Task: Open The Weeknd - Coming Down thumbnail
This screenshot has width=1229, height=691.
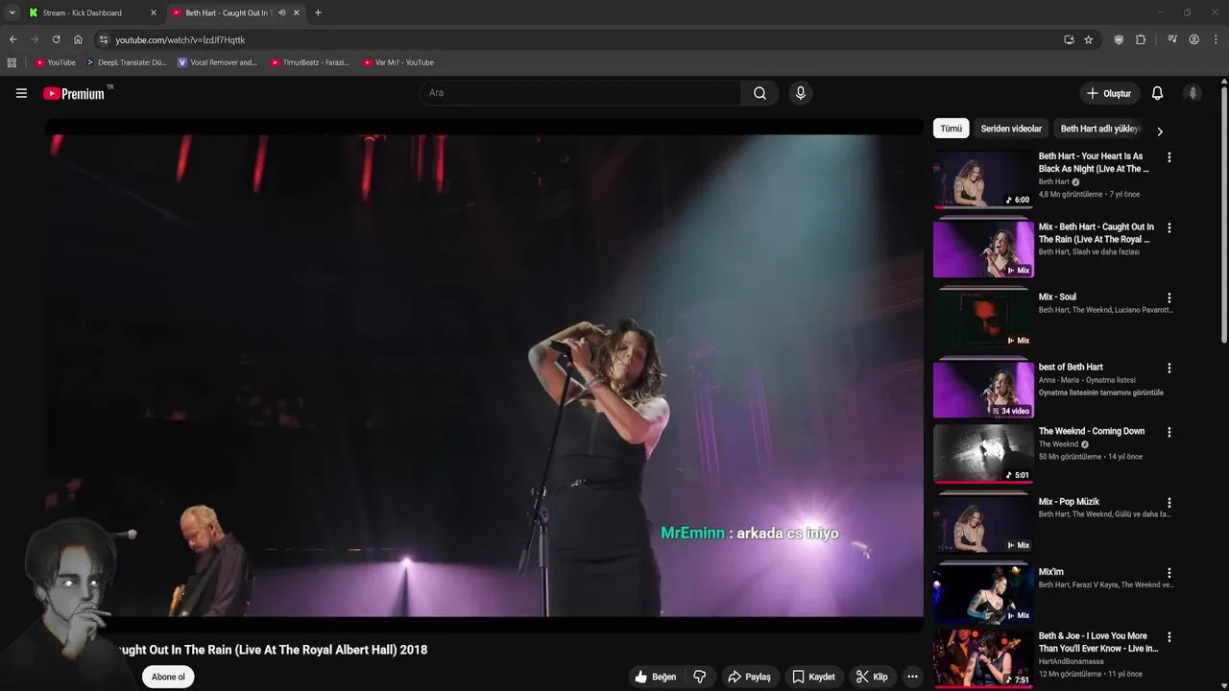Action: (x=983, y=453)
